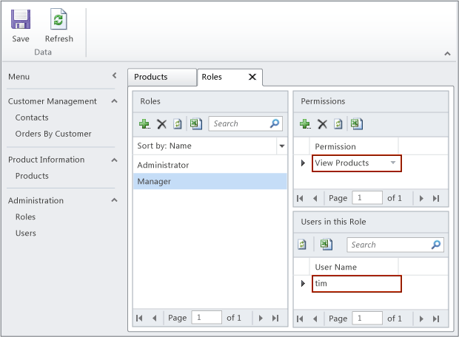The image size is (459, 337).
Task: Go to next page of Roles list
Action: pos(261,318)
